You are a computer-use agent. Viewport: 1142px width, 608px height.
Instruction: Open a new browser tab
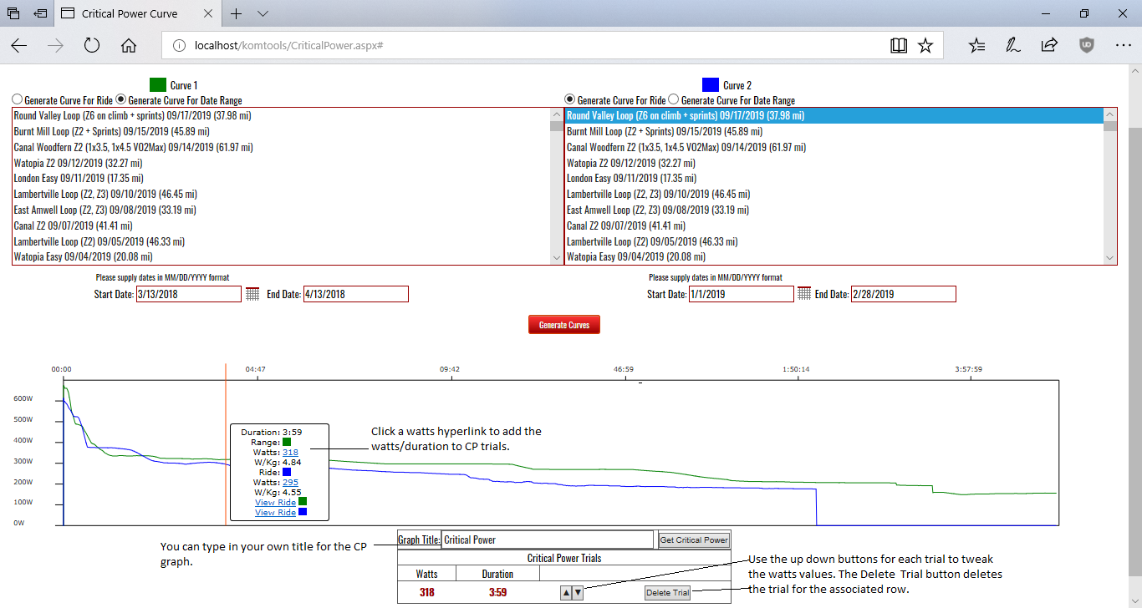pyautogui.click(x=237, y=14)
